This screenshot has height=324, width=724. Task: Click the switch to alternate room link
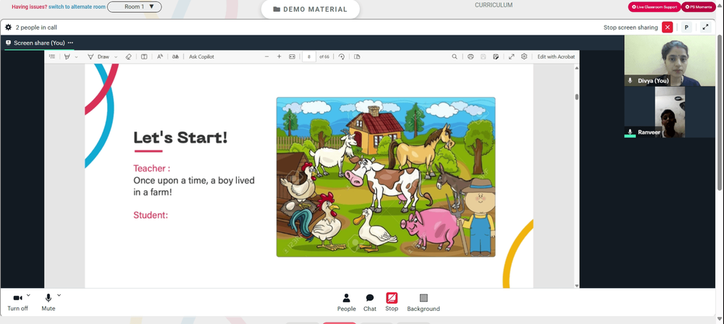point(77,7)
